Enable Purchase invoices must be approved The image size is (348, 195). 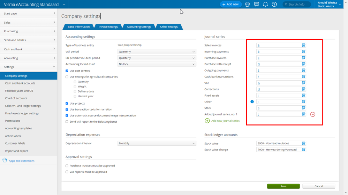tap(67, 166)
